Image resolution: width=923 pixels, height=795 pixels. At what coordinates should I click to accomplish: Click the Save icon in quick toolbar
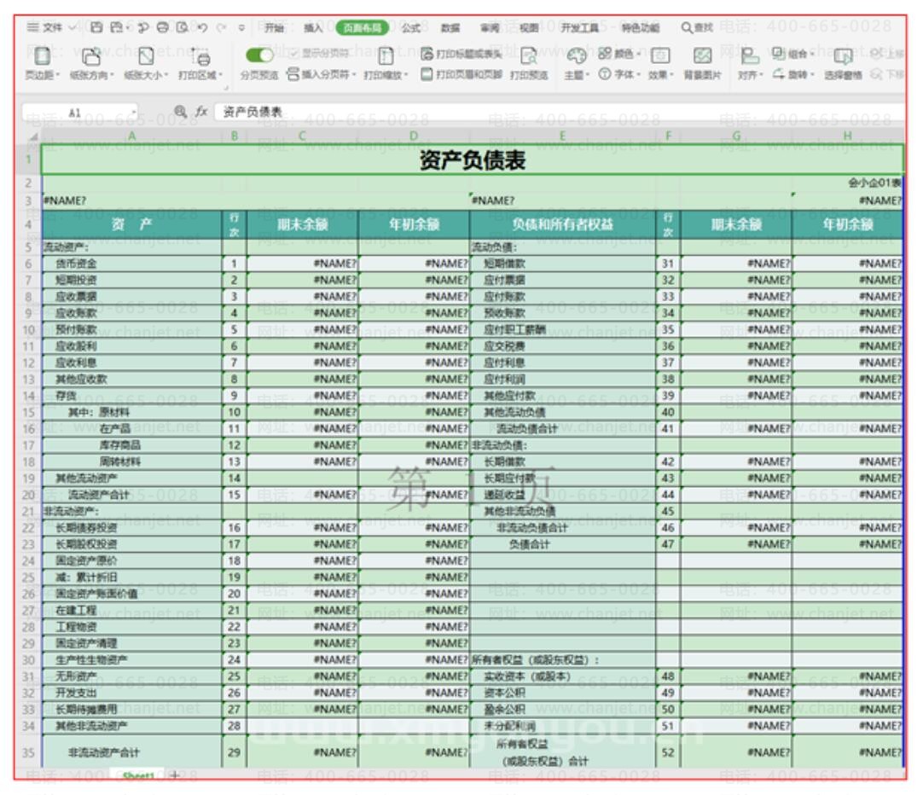tap(96, 27)
